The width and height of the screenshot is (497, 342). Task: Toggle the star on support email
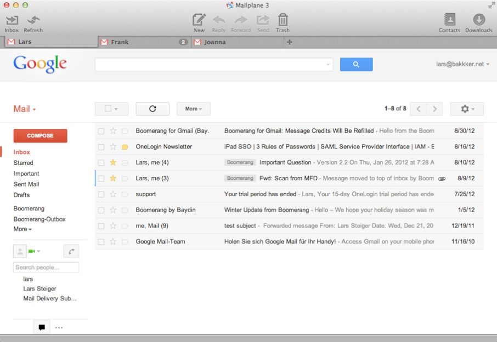pos(113,194)
